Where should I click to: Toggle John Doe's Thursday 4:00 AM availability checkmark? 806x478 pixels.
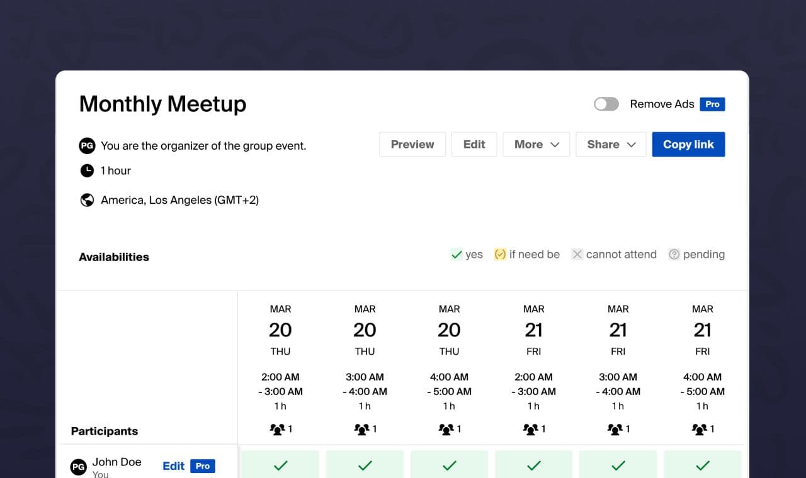tap(449, 465)
